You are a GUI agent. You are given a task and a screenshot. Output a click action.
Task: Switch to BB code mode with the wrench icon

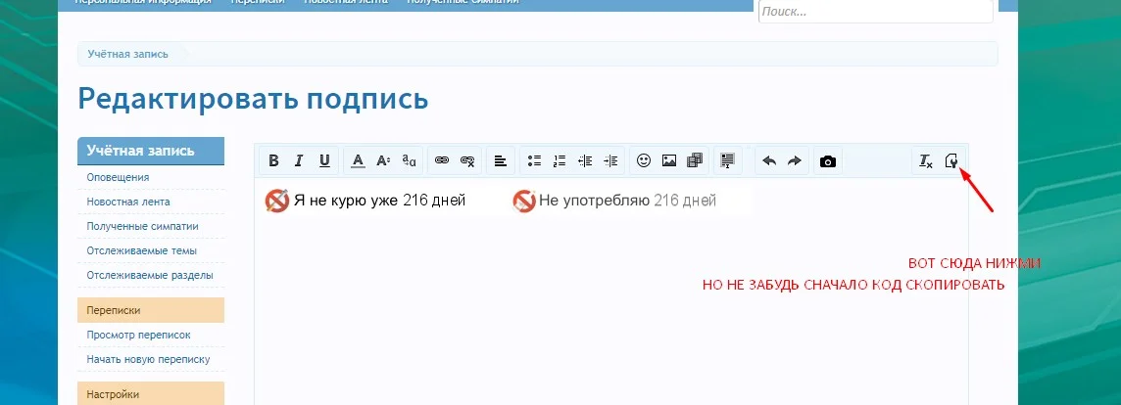coord(951,160)
